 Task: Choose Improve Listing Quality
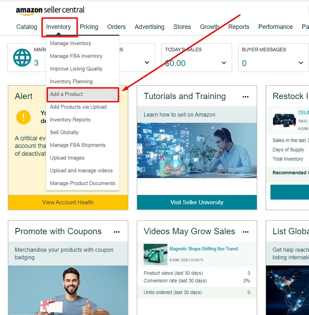coord(82,69)
